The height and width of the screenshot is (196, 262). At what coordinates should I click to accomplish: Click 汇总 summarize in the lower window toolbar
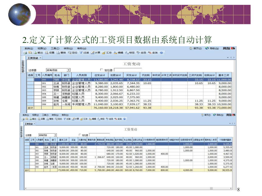[x=84, y=119]
